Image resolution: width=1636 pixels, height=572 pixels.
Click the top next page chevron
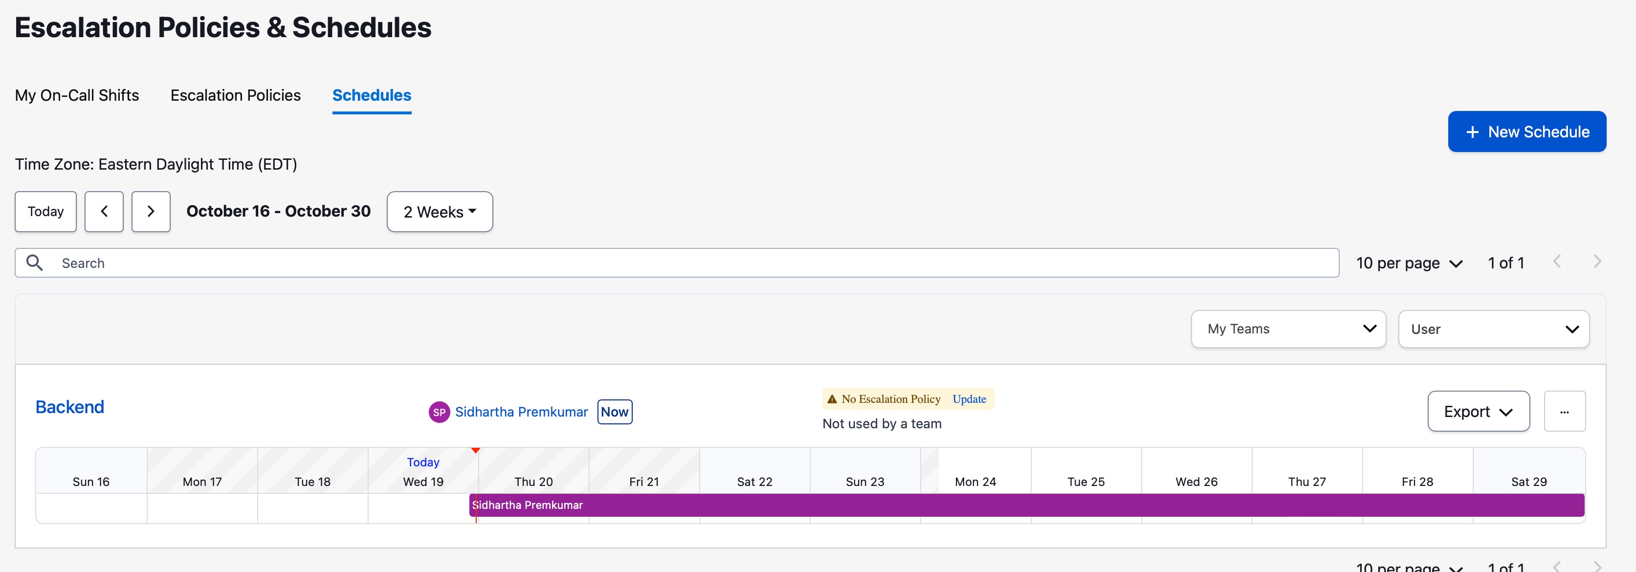point(1597,262)
